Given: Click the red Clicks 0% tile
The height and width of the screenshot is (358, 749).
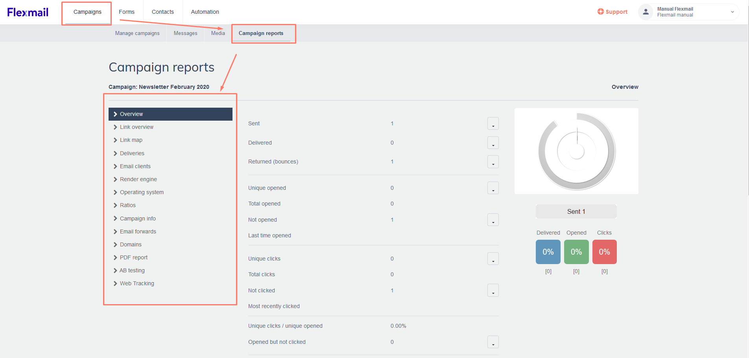Looking at the screenshot, I should pos(605,252).
